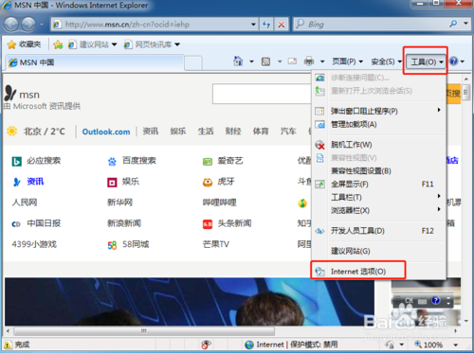The width and height of the screenshot is (474, 353).
Task: Click the Forward navigation button
Action: [28, 24]
